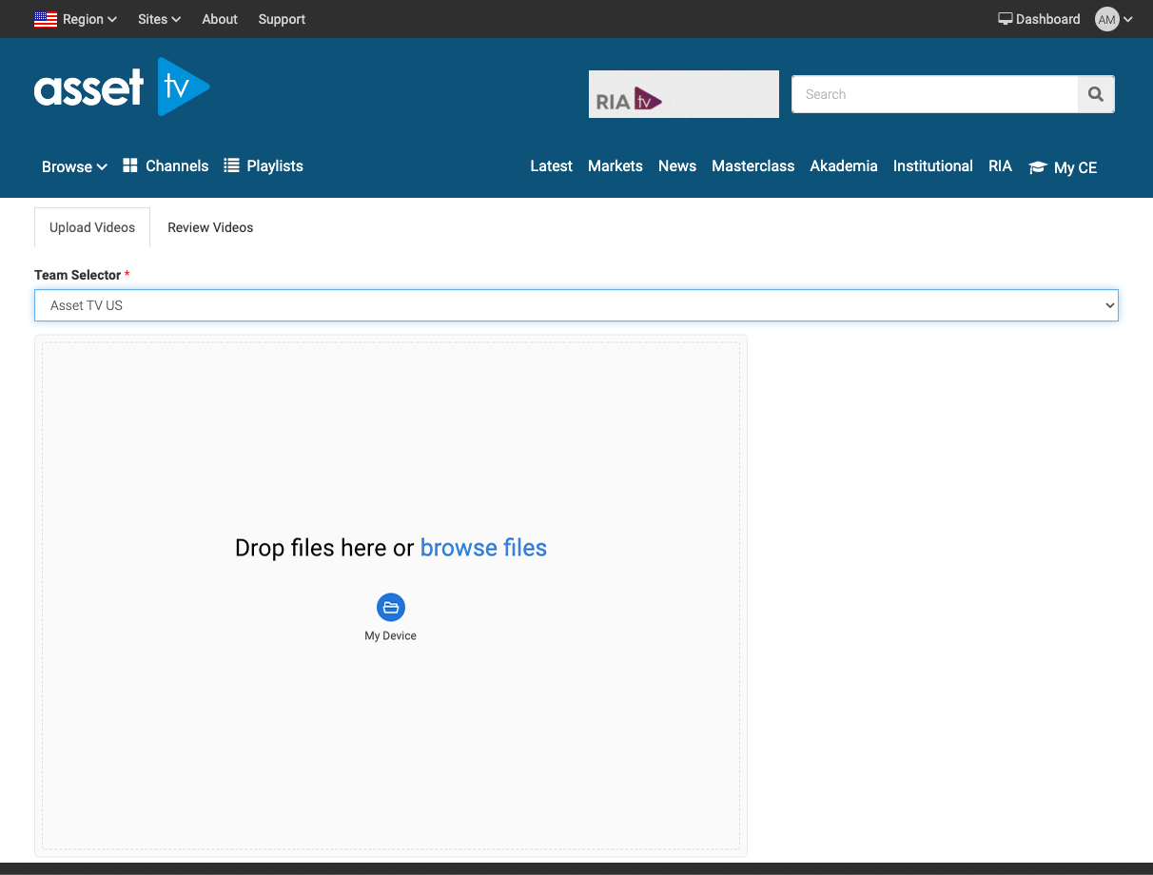Click the Asset TV logo
This screenshot has width=1153, height=875.
pos(122,87)
